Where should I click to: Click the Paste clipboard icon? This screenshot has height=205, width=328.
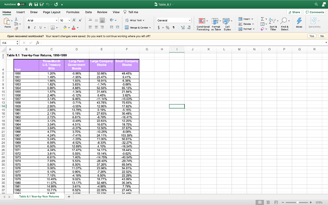7,21
